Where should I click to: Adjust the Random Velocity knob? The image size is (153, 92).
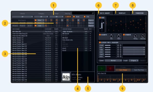(x=143, y=36)
